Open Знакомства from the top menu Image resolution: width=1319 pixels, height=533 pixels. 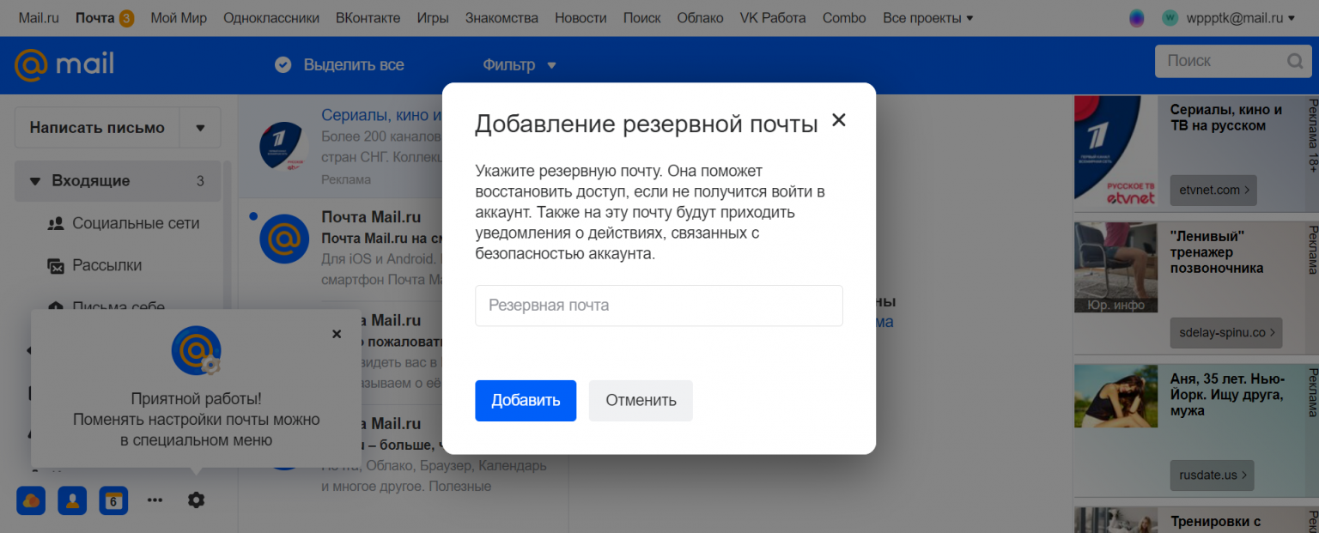tap(501, 17)
